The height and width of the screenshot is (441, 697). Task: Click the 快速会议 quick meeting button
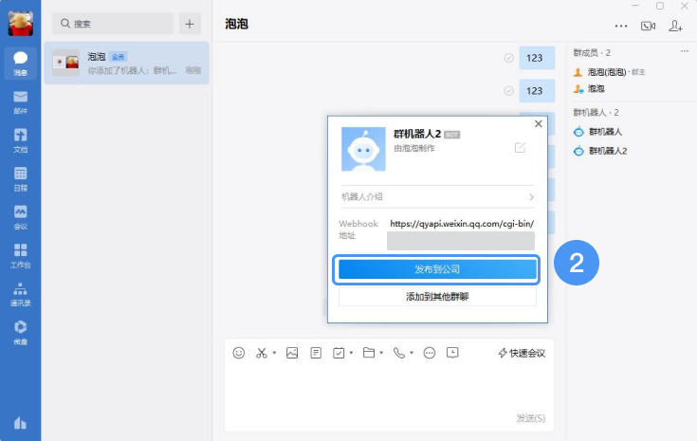point(522,353)
